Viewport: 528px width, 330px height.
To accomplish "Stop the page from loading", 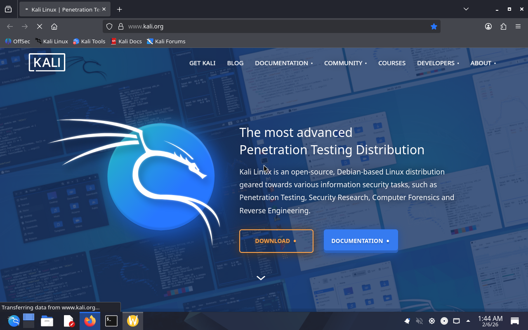I will pyautogui.click(x=40, y=26).
